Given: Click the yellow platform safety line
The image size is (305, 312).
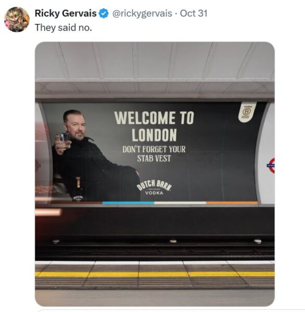Looking at the screenshot, I should 155,274.
